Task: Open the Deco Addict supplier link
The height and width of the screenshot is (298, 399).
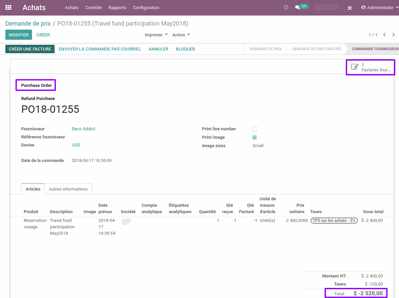Action: click(x=84, y=129)
